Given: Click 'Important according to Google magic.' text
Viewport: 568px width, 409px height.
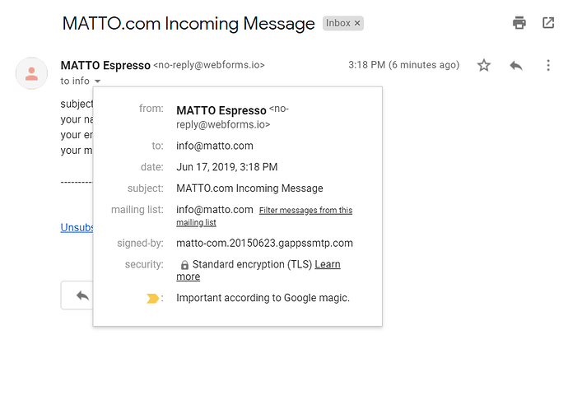Looking at the screenshot, I should coord(263,298).
